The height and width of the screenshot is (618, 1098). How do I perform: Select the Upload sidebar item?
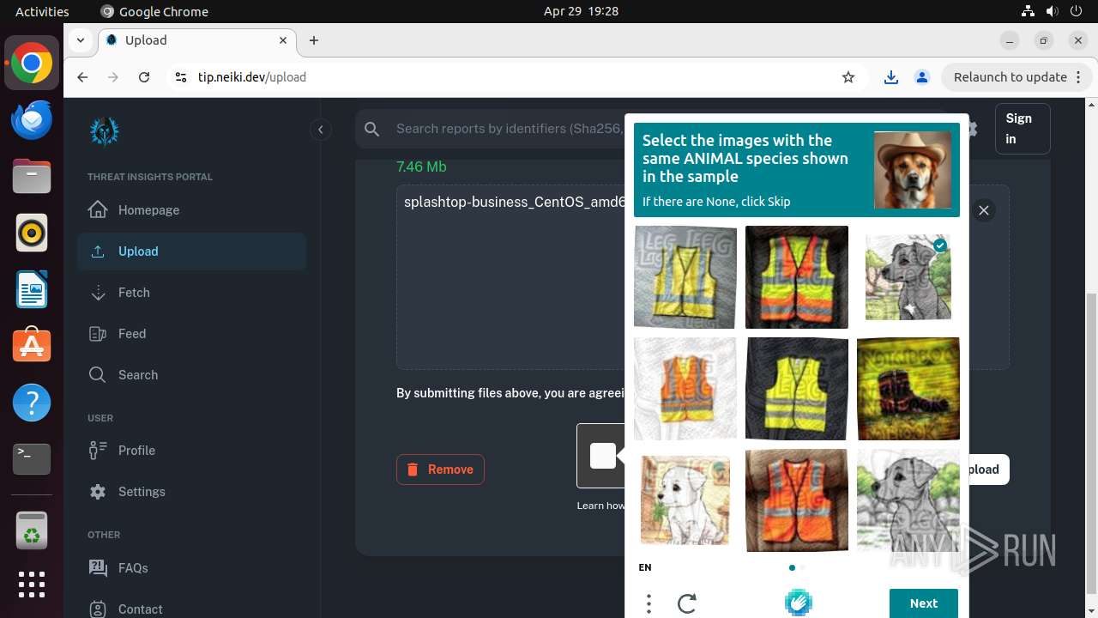pos(191,251)
